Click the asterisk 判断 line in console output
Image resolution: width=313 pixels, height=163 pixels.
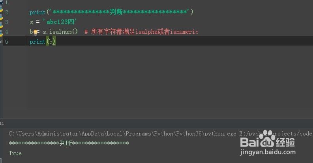(x=69, y=143)
